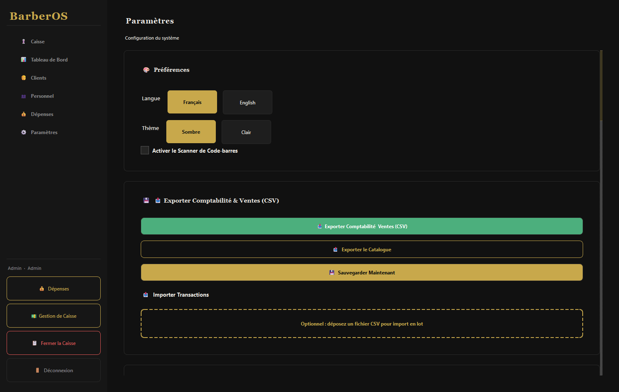Viewport: 619px width, 392px height.
Task: Click the Paramètres gear icon
Action: point(24,132)
